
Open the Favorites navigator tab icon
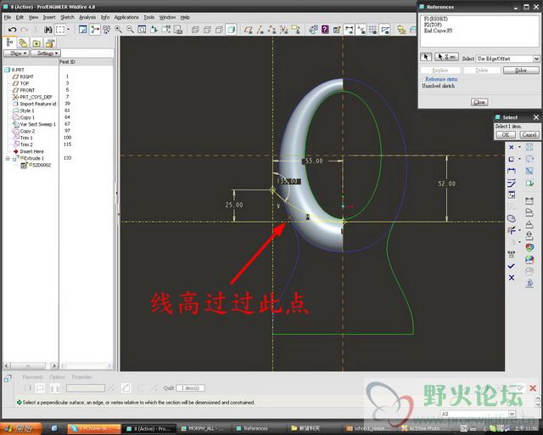pyautogui.click(x=50, y=43)
